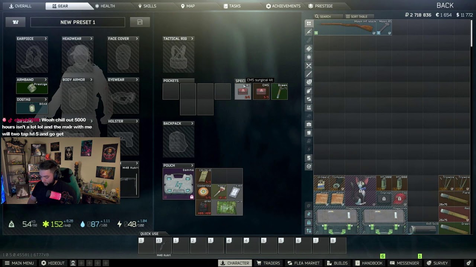Select the CALOK-B item in pouch

pyautogui.click(x=203, y=176)
